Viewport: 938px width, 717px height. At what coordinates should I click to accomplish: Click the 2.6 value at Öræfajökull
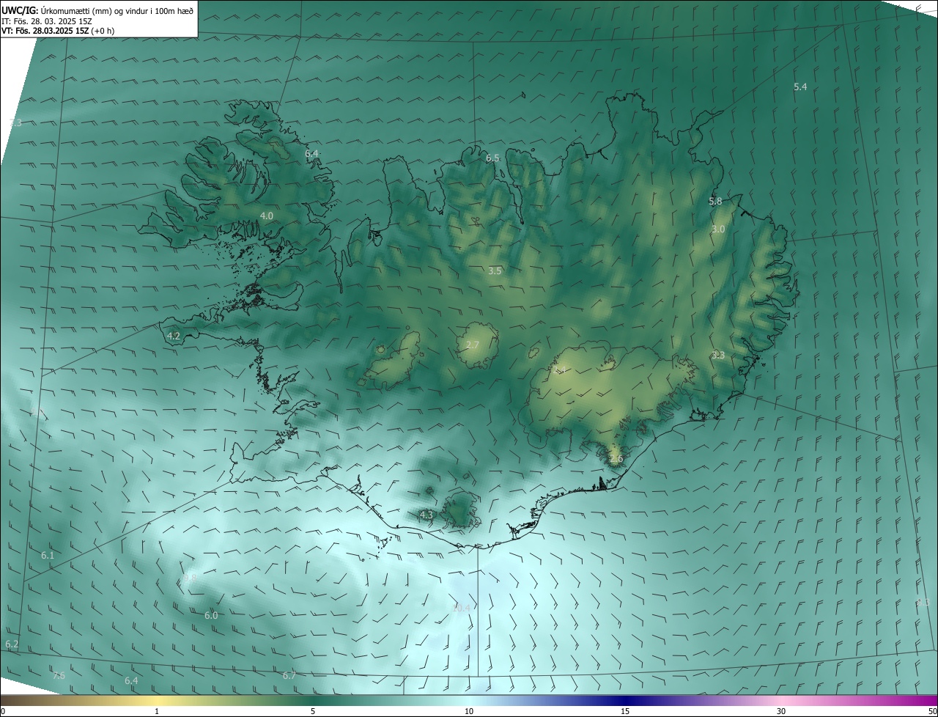[616, 460]
